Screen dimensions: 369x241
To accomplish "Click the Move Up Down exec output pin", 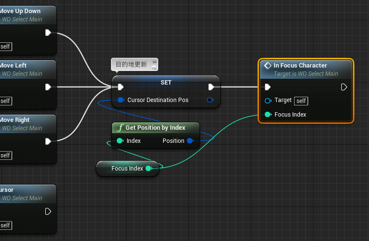I will pos(48,33).
